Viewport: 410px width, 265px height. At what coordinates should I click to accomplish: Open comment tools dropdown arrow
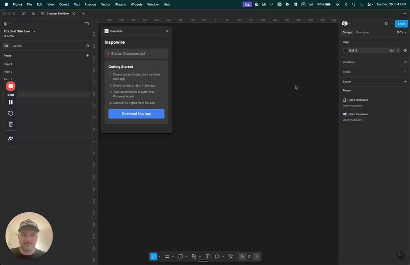(223, 257)
